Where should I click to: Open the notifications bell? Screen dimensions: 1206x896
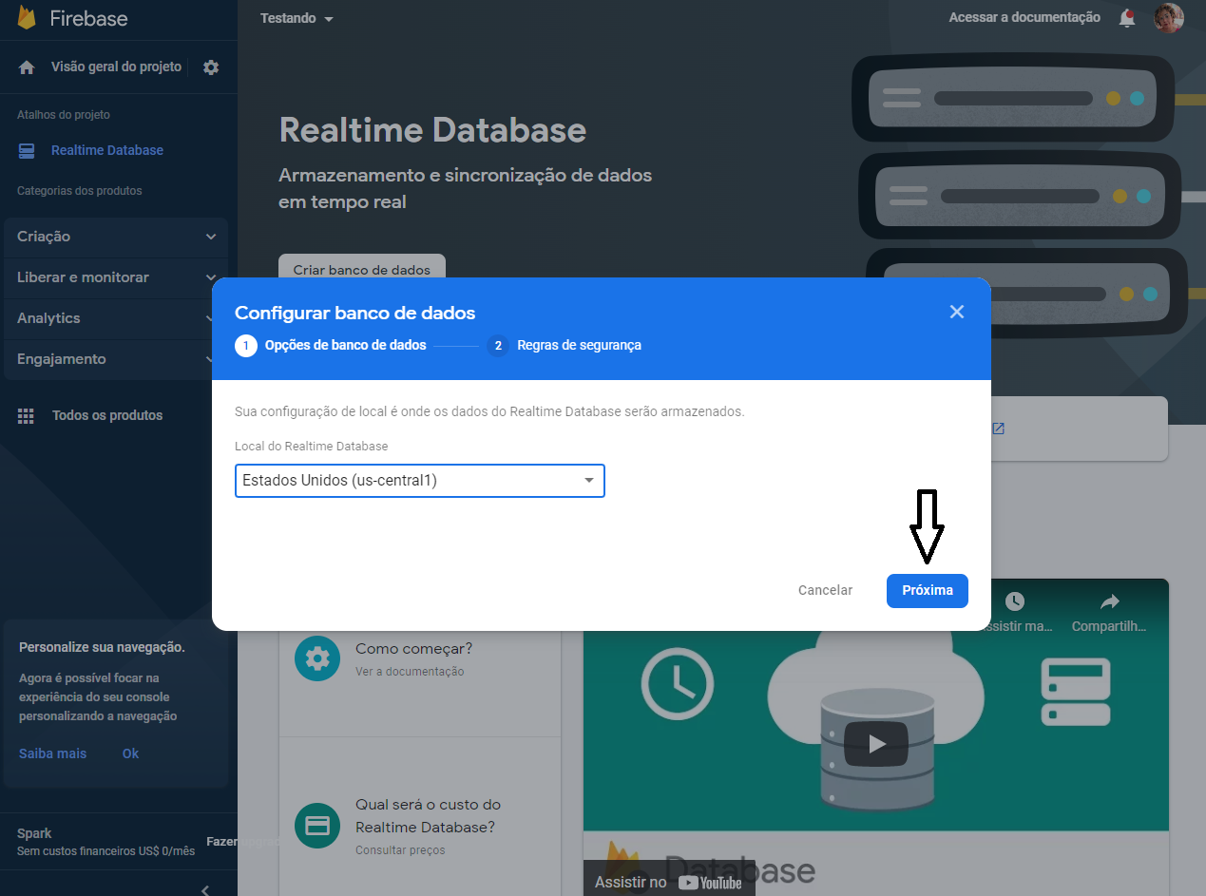[x=1127, y=18]
